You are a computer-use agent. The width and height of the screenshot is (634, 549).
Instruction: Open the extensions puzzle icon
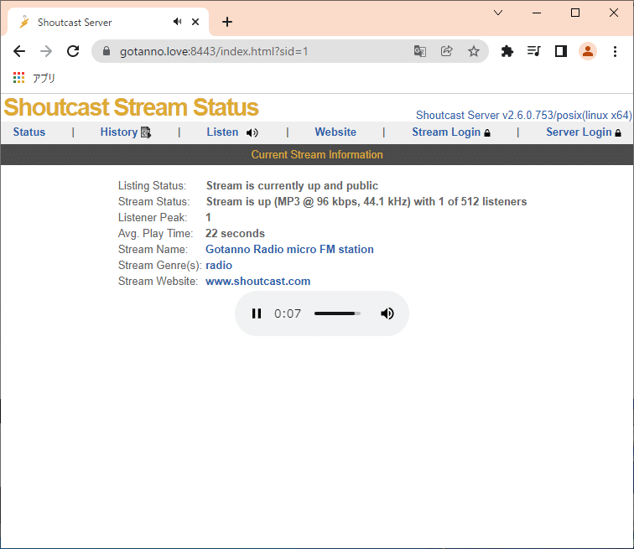pyautogui.click(x=507, y=51)
